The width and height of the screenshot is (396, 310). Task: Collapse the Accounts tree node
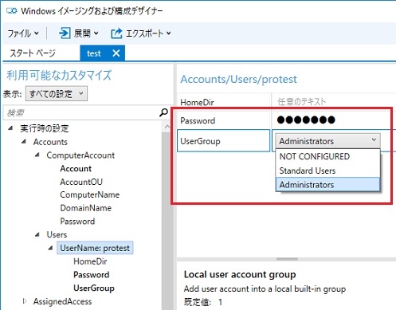click(x=24, y=141)
